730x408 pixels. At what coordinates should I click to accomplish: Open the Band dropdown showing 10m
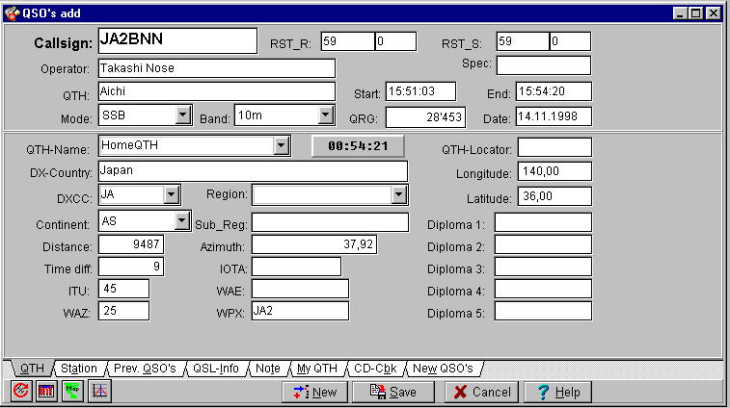click(325, 115)
